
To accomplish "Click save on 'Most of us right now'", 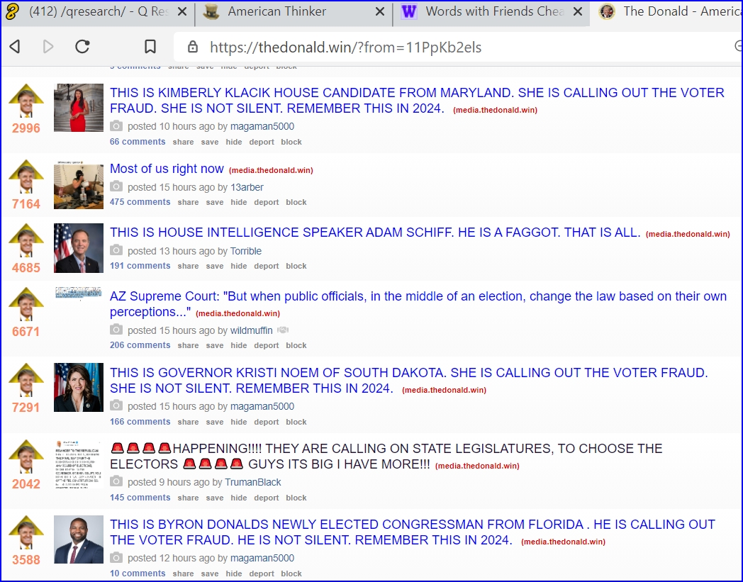I will click(215, 202).
